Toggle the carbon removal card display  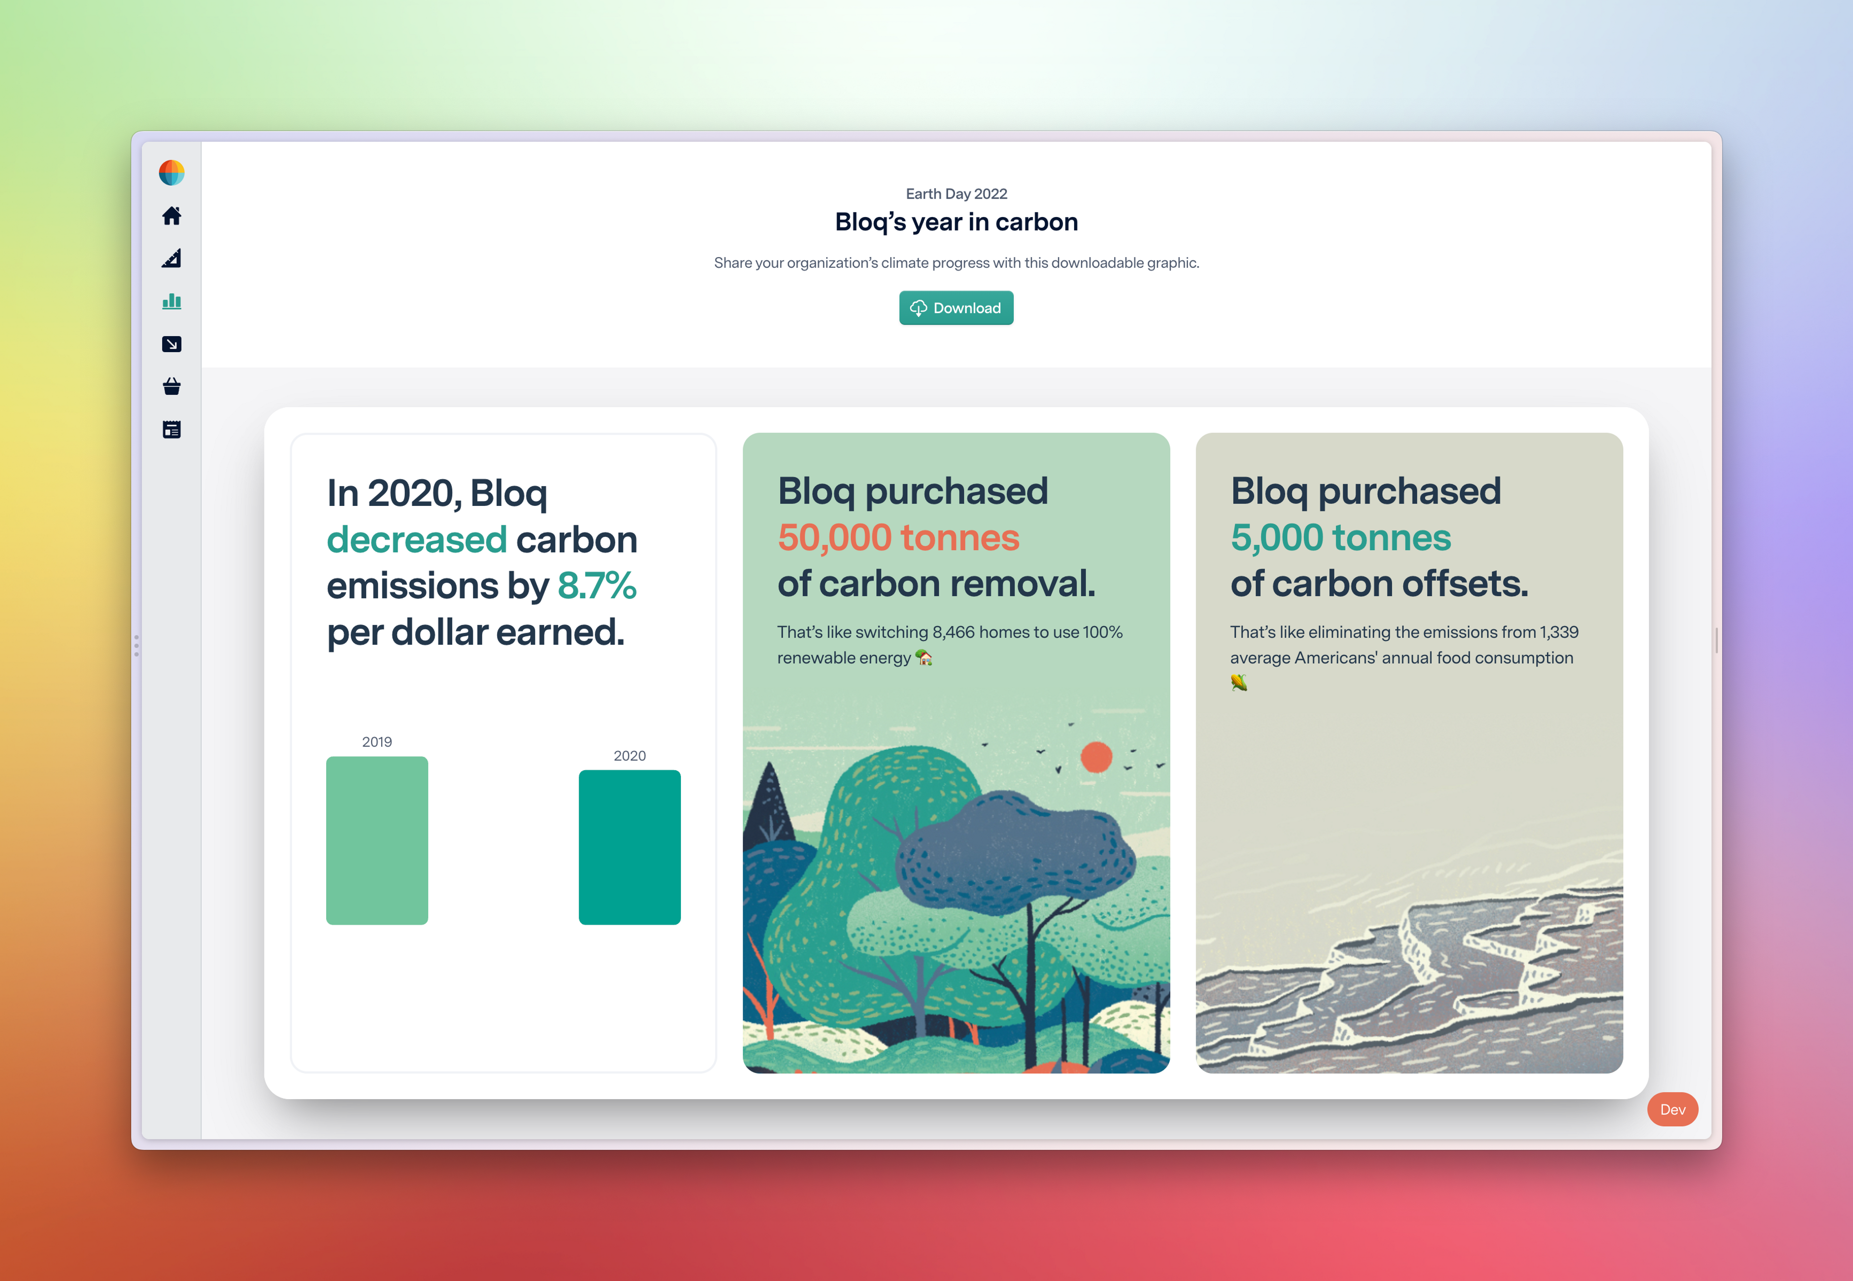[x=954, y=752]
